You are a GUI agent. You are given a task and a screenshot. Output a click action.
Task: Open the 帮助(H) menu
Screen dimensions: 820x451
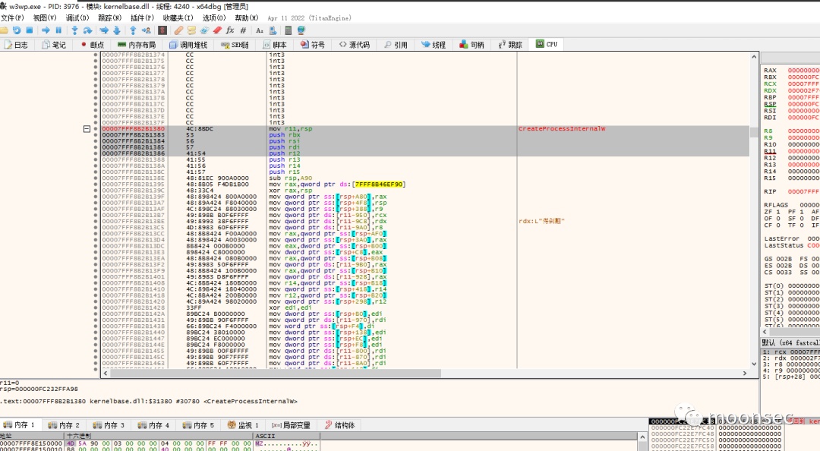point(247,17)
